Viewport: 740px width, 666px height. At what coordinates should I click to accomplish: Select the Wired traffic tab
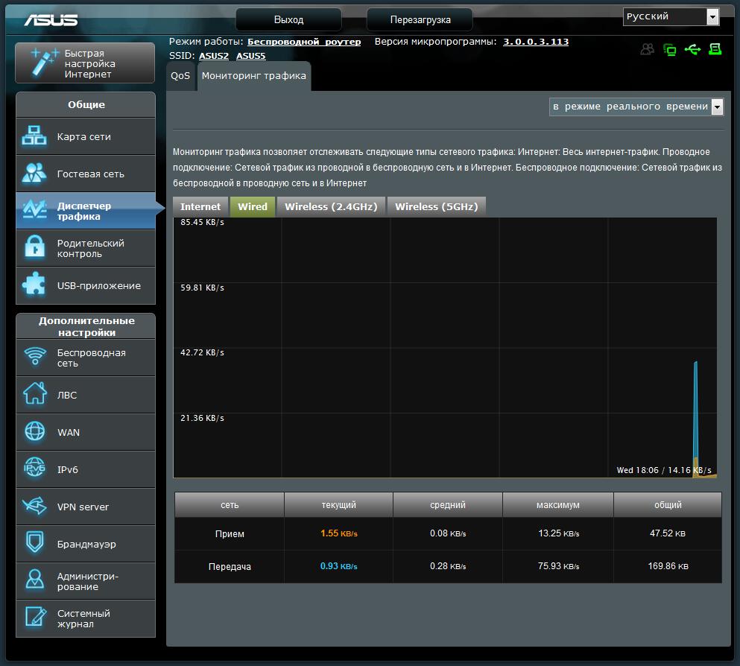(x=253, y=206)
